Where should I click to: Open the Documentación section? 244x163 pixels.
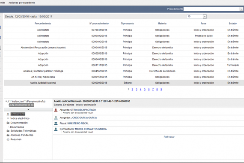coord(19,123)
